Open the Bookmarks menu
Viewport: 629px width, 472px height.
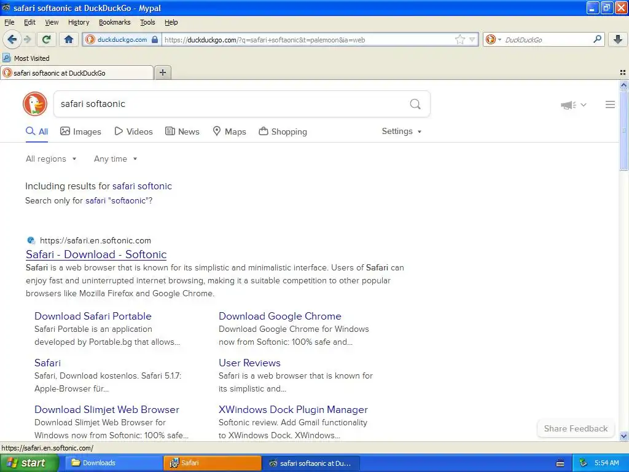114,22
